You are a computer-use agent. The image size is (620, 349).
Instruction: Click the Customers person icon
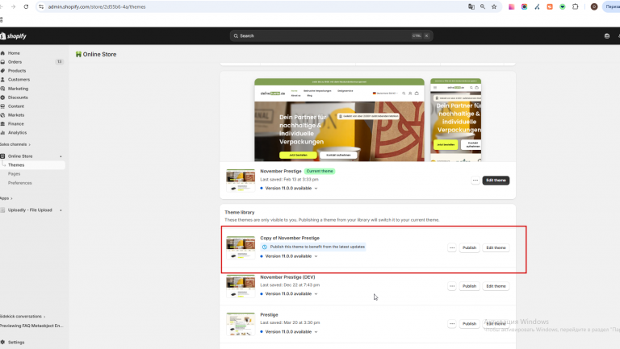(2, 79)
